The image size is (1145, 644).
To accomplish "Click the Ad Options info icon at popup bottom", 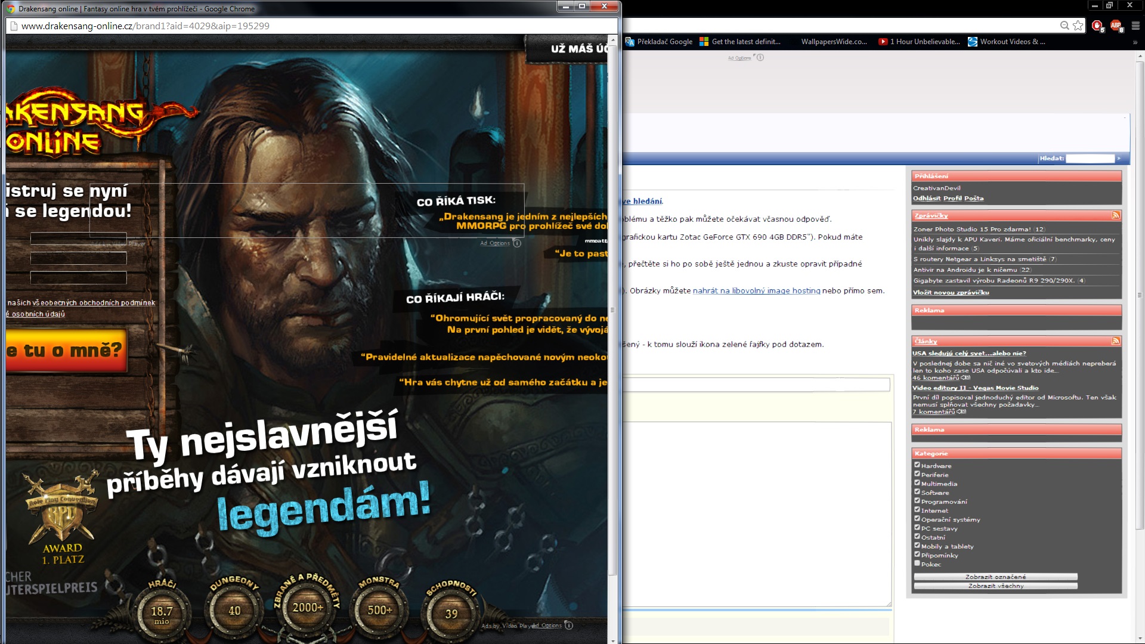I will [568, 626].
